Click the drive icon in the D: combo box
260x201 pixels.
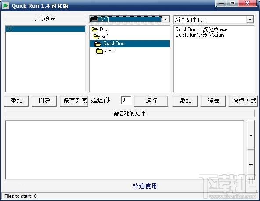pos(94,19)
